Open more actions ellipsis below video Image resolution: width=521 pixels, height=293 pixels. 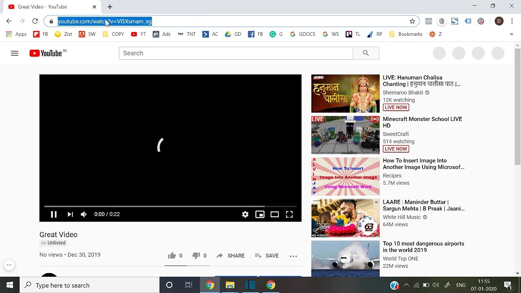(x=293, y=256)
